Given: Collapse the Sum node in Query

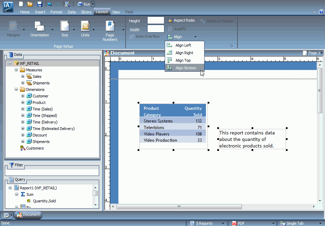Looking at the screenshot, I should [x=16, y=194].
